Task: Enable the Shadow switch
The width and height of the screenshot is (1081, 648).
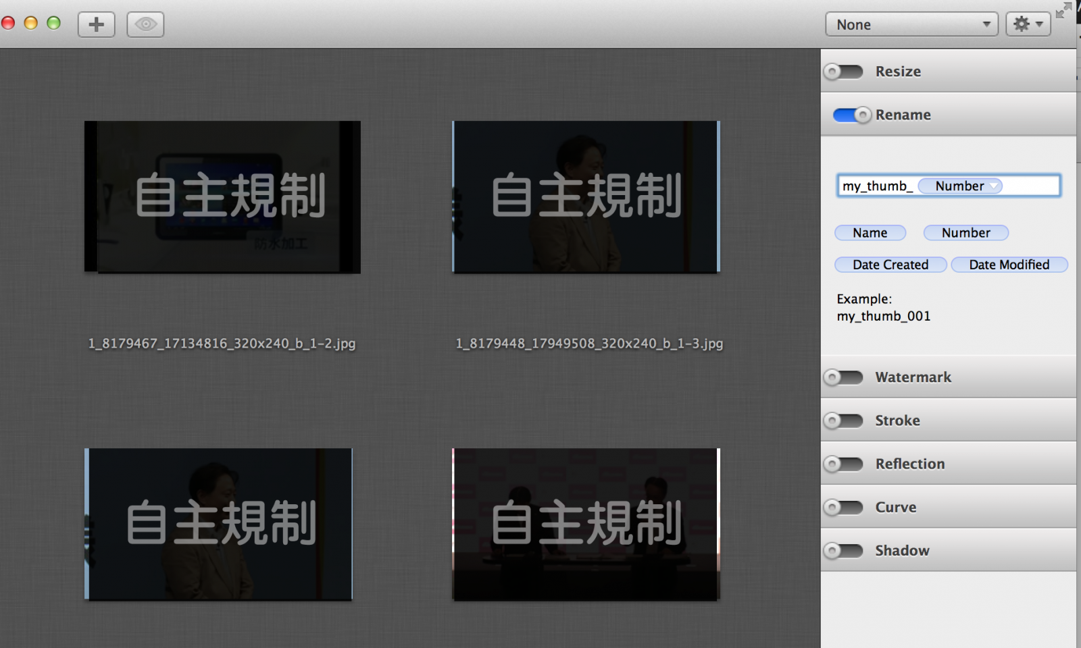Action: tap(843, 551)
